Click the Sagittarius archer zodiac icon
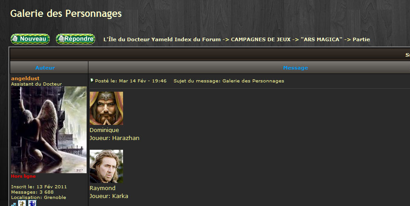410x206 pixels. [22, 203]
